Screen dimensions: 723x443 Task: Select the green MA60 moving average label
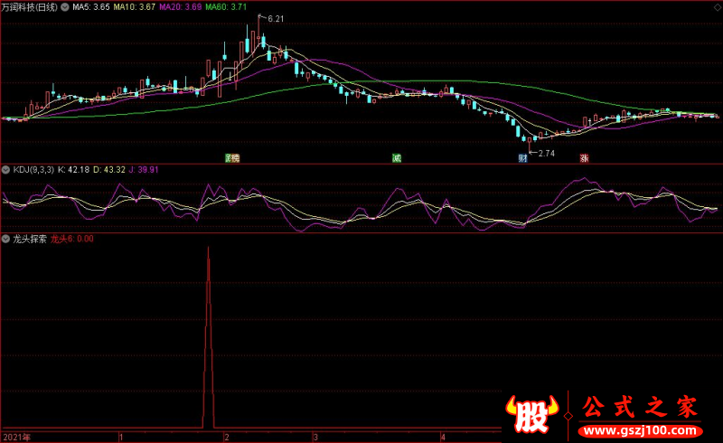[226, 7]
